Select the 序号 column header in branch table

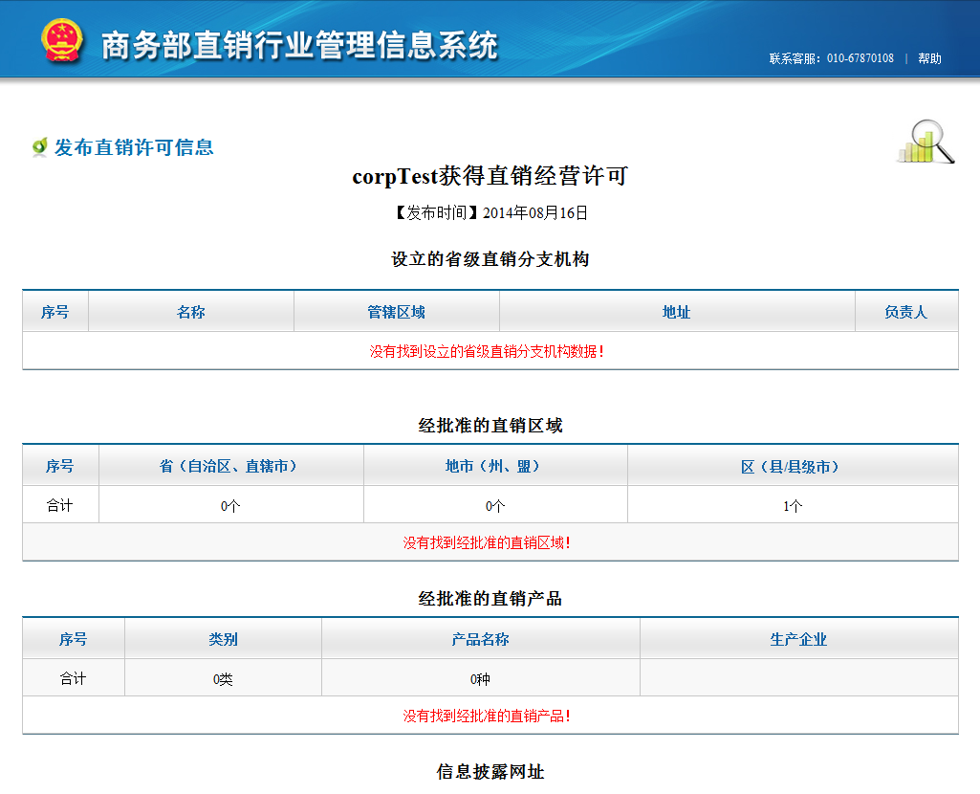click(55, 311)
